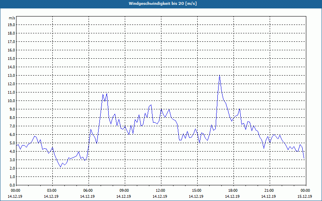Viewport: 322px width, 201px height.
Task: Select the 10,0 y-axis label
Action: [11, 101]
